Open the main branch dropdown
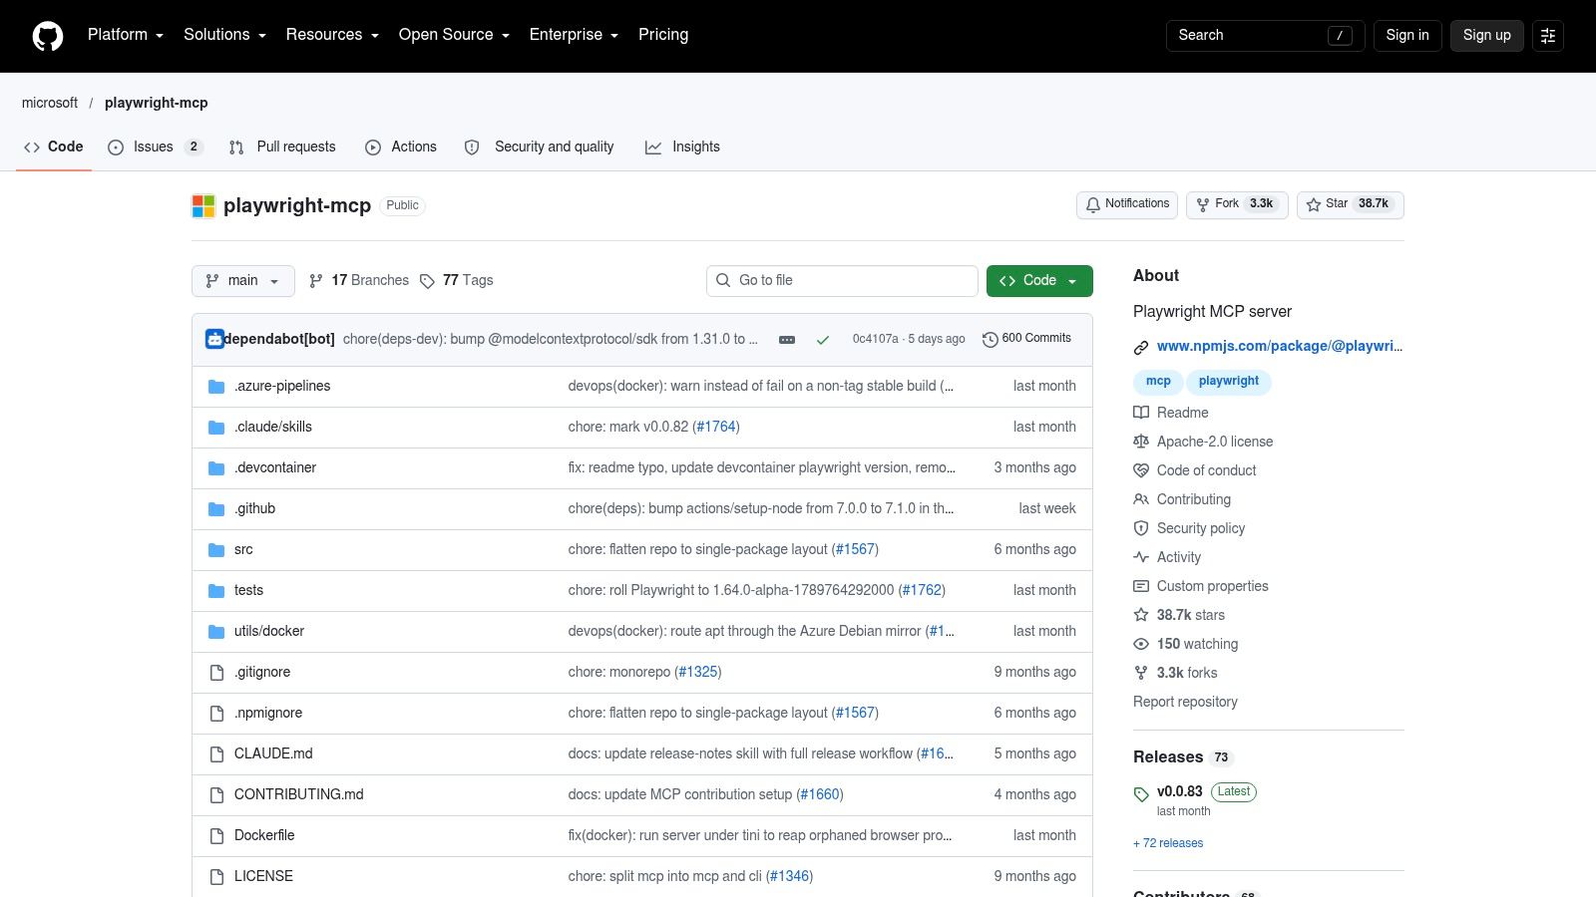The height and width of the screenshot is (897, 1596). (x=243, y=281)
